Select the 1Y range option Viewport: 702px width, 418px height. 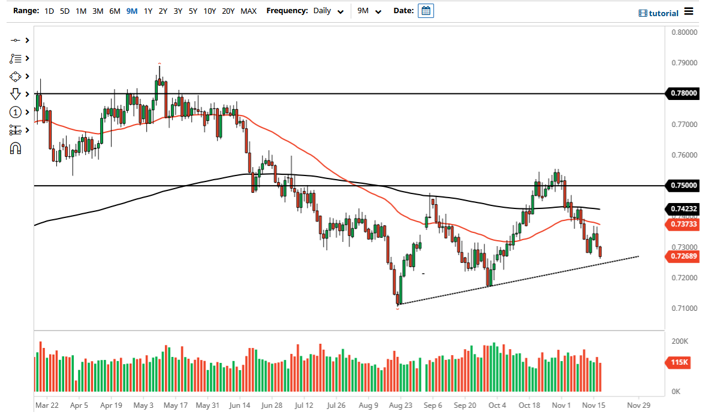(x=147, y=11)
